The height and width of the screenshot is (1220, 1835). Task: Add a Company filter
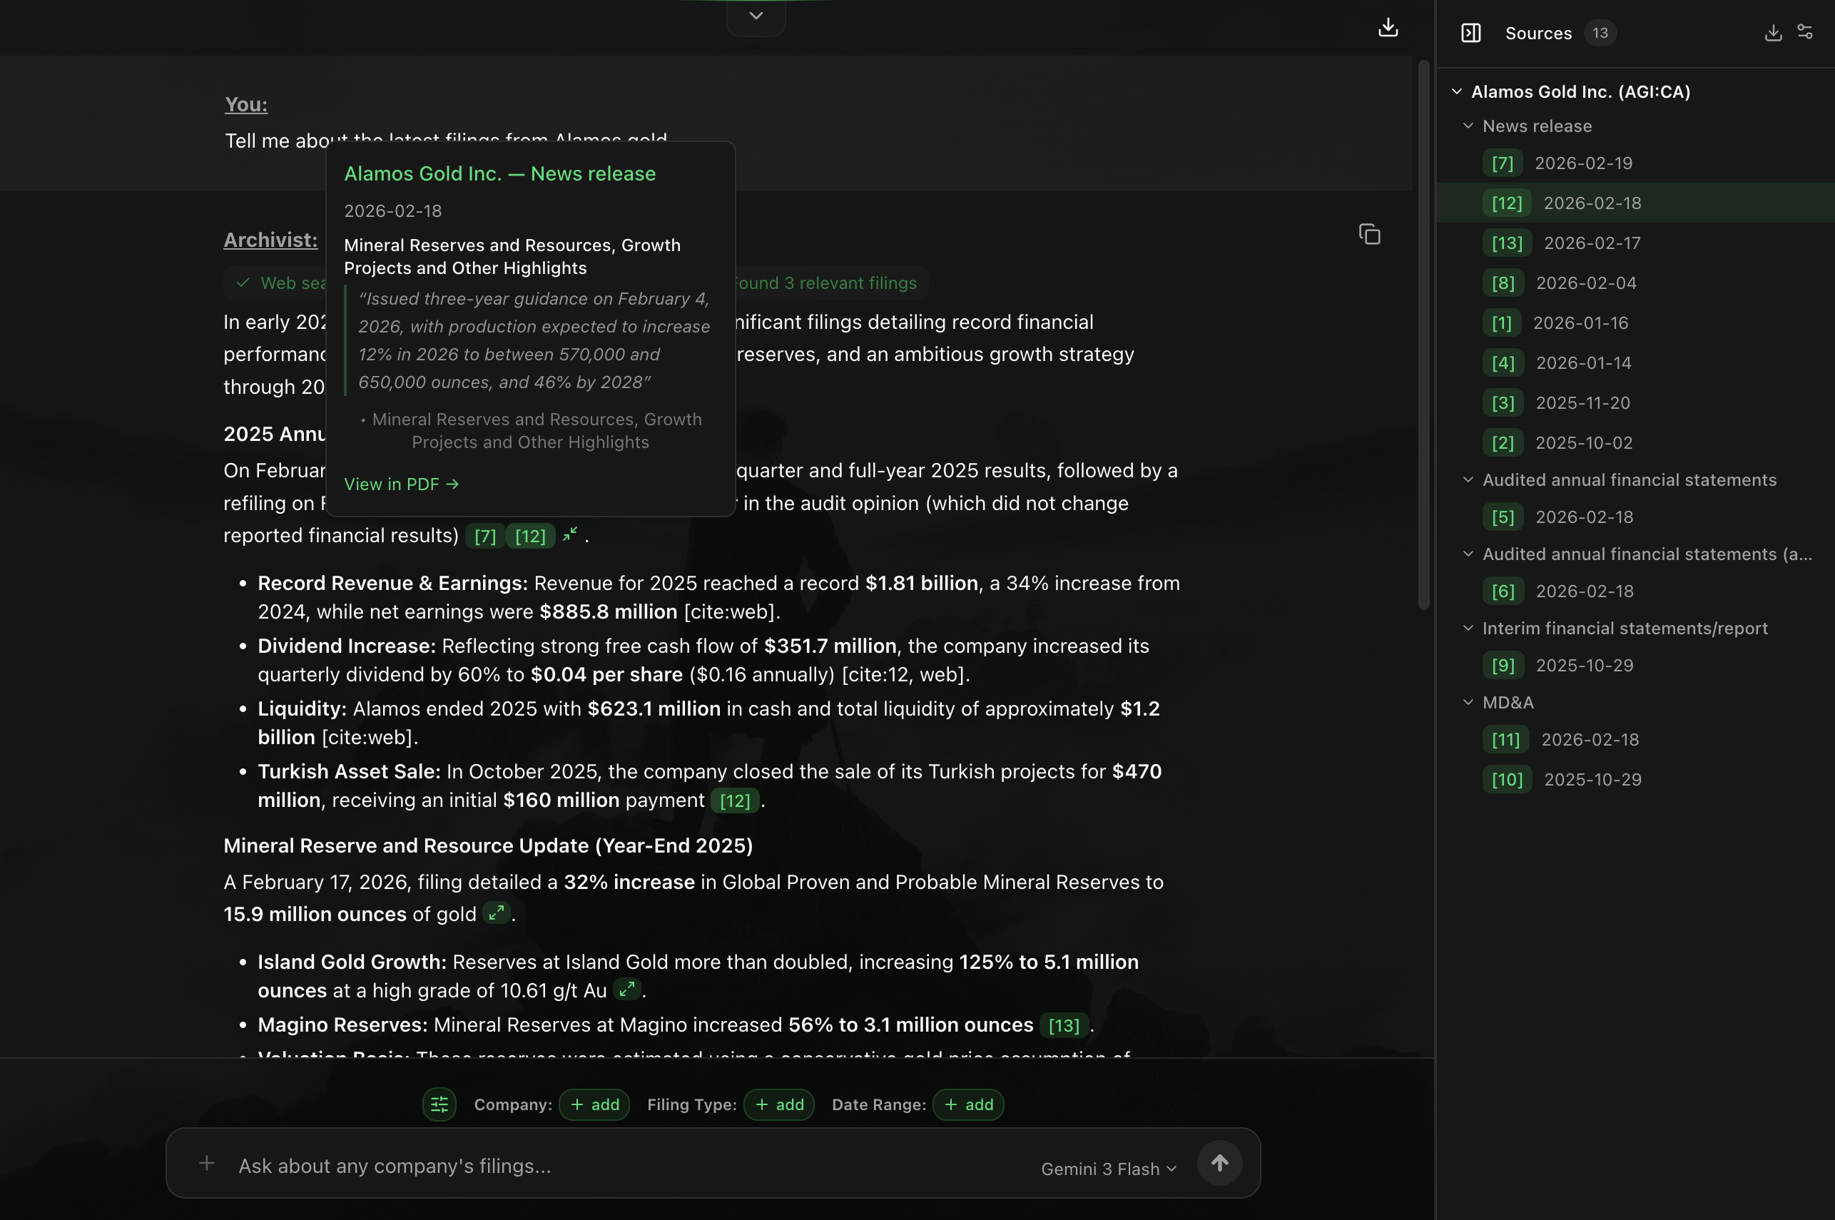594,1104
